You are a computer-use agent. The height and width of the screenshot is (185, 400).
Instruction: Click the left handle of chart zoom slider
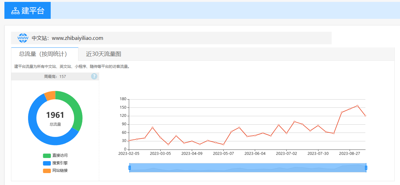coord(129,168)
